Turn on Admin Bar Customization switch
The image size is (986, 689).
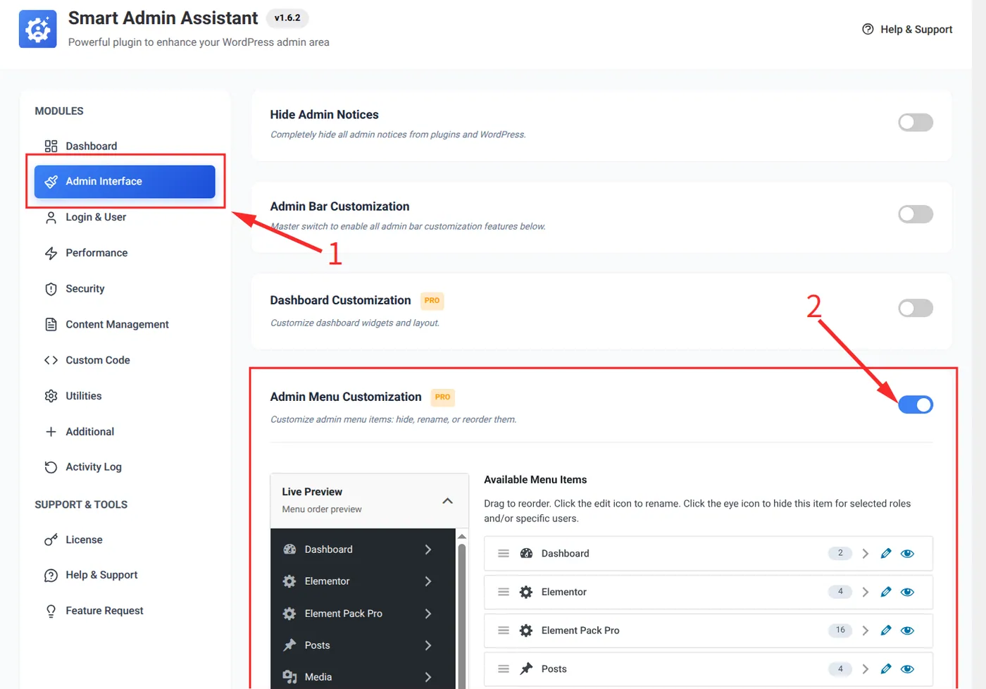[x=916, y=214]
